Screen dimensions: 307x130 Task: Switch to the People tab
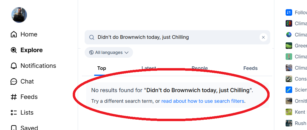coord(200,68)
